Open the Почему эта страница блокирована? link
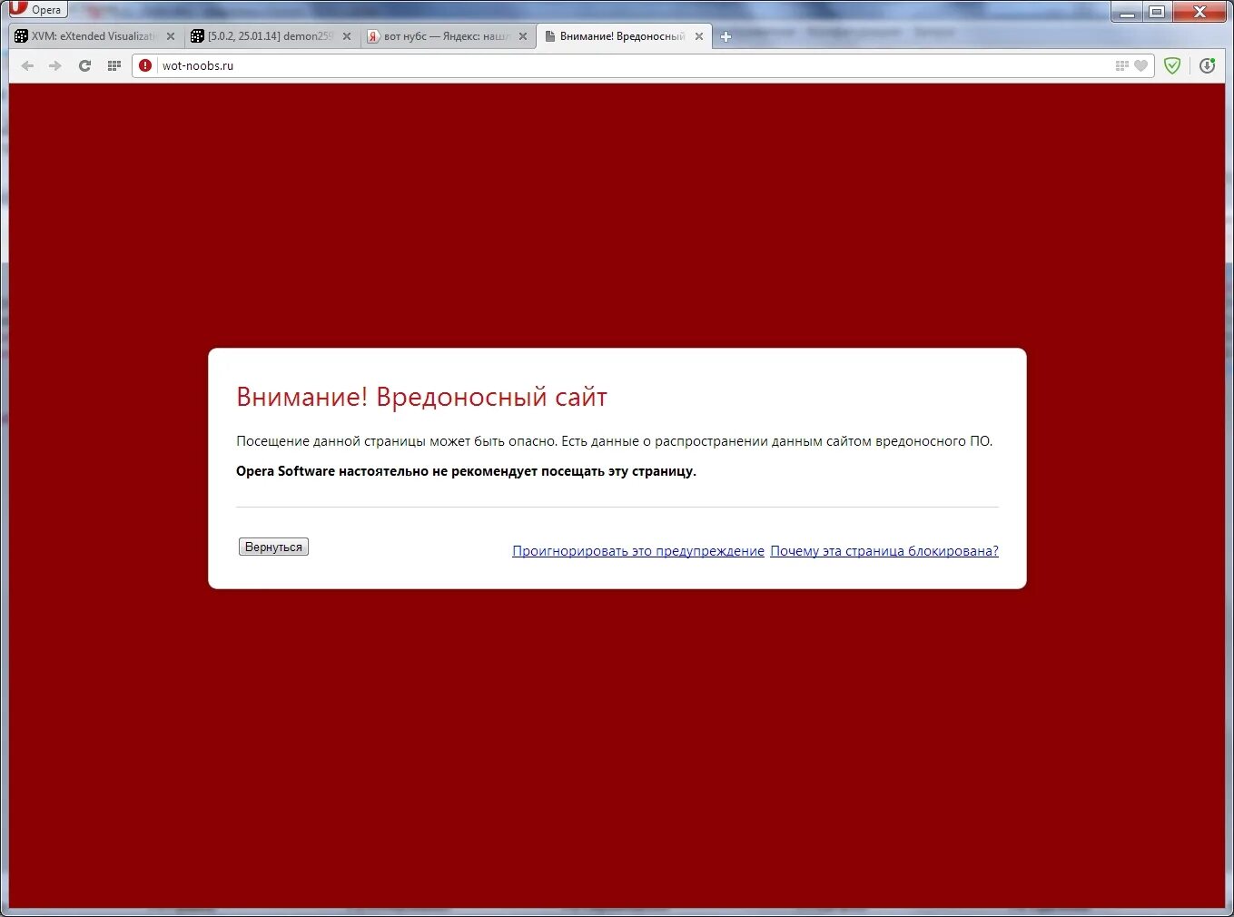 [884, 551]
